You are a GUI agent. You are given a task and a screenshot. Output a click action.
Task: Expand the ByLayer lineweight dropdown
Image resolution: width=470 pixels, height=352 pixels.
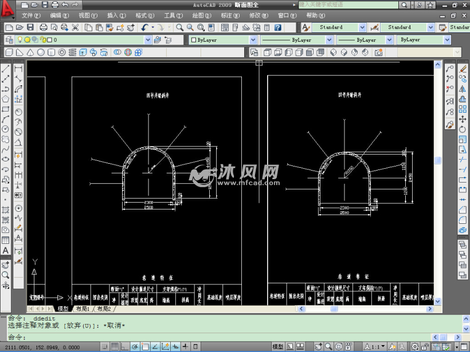pyautogui.click(x=389, y=40)
